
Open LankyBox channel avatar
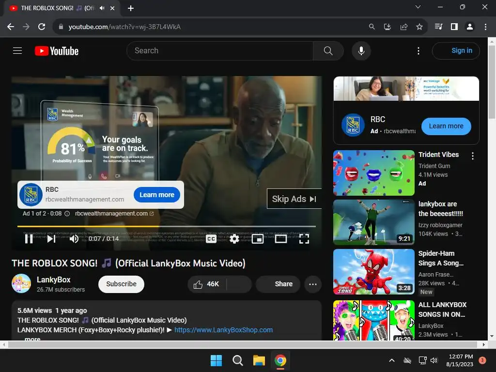click(x=21, y=283)
